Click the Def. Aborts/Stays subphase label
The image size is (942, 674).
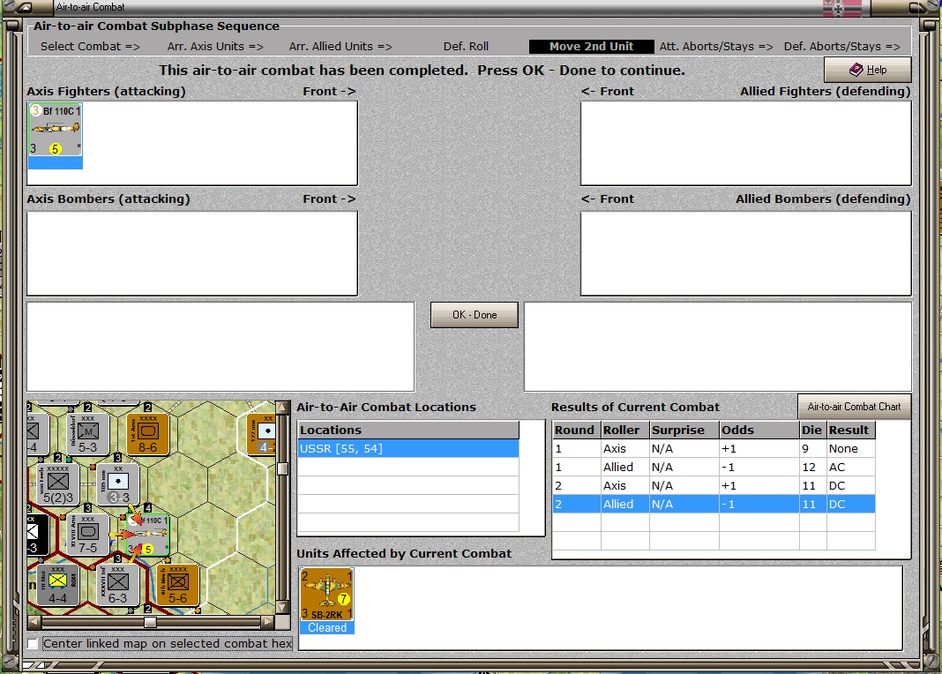842,46
